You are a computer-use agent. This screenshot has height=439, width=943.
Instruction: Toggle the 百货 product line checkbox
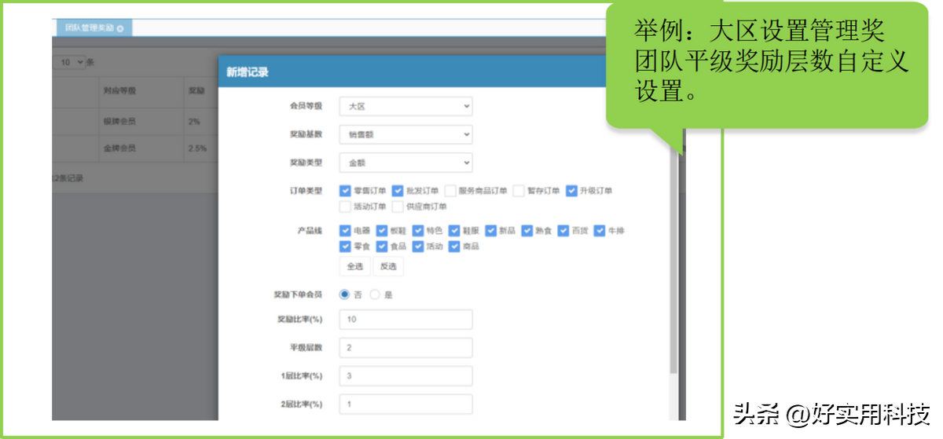click(x=563, y=230)
